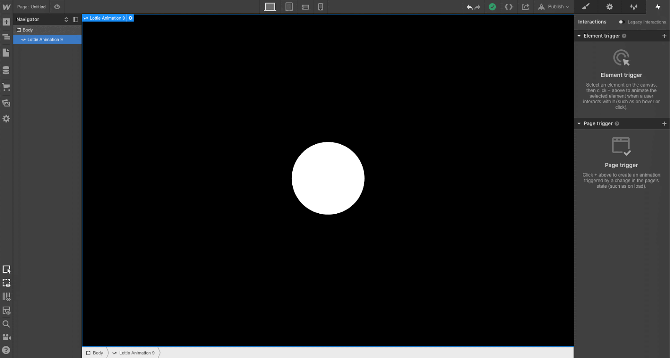The image size is (670, 358).
Task: Redo the last action
Action: [x=477, y=7]
